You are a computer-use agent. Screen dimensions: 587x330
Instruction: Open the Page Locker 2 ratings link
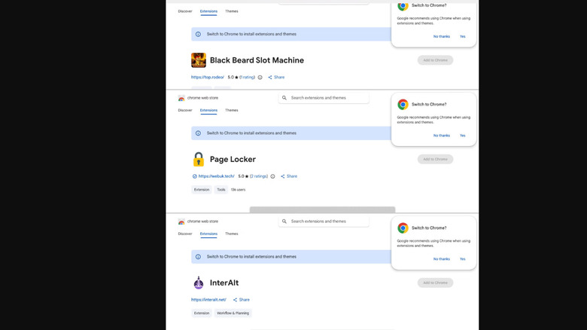tap(259, 176)
